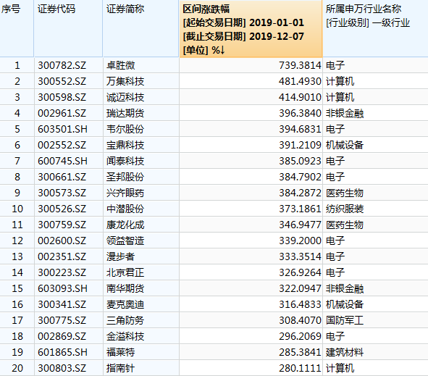This screenshot has height=376, width=428.
Task: Click 瑞达期货 in the name column
Action: pos(125,113)
